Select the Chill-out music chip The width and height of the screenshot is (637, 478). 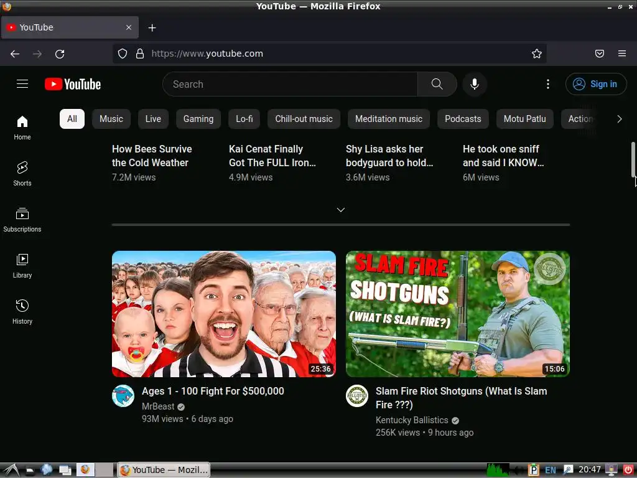point(304,119)
